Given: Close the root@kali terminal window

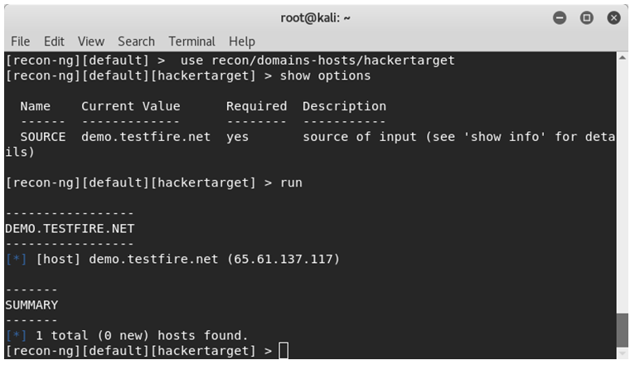Looking at the screenshot, I should coord(613,17).
